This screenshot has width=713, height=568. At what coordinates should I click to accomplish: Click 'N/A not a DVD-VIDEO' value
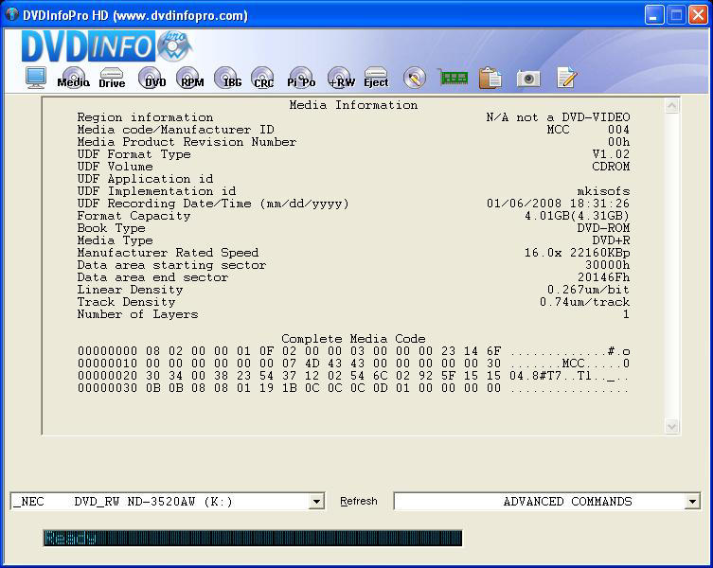[558, 117]
